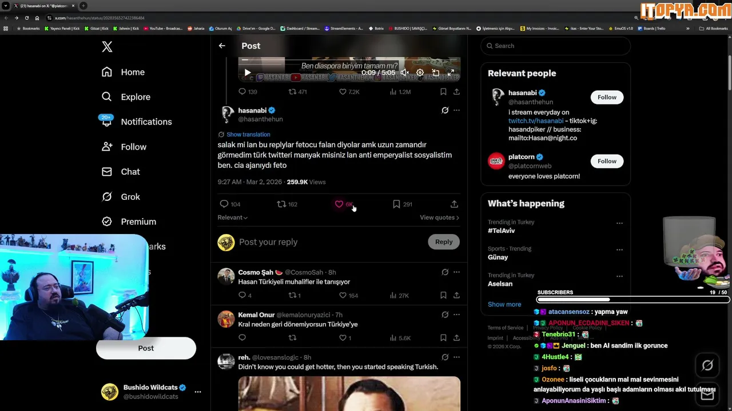
Task: Open twitch.tv/hasanabi link
Action: (536, 121)
